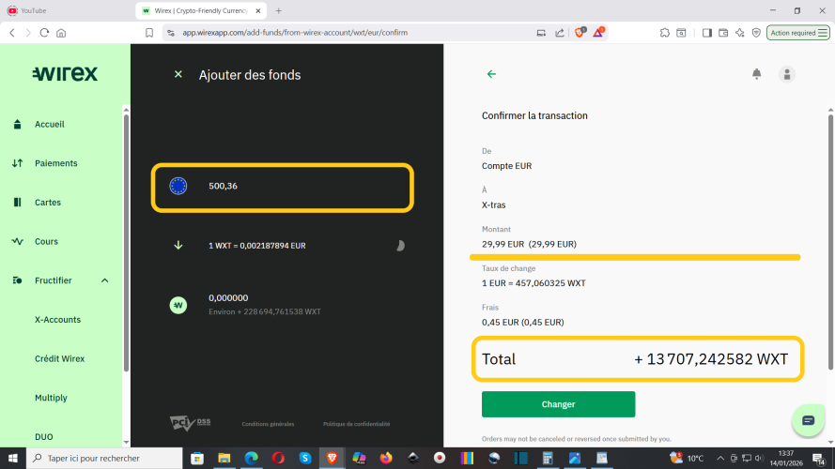Open Conditions générales link

268,424
